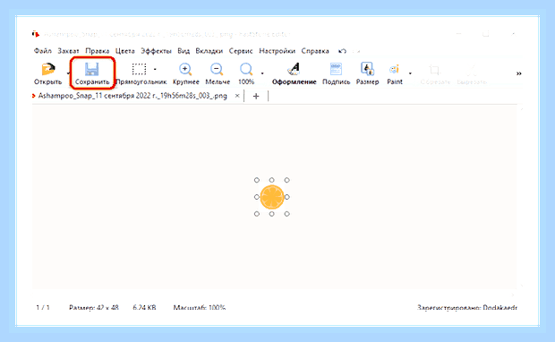
Task: Open the Справка menu
Action: pos(315,51)
